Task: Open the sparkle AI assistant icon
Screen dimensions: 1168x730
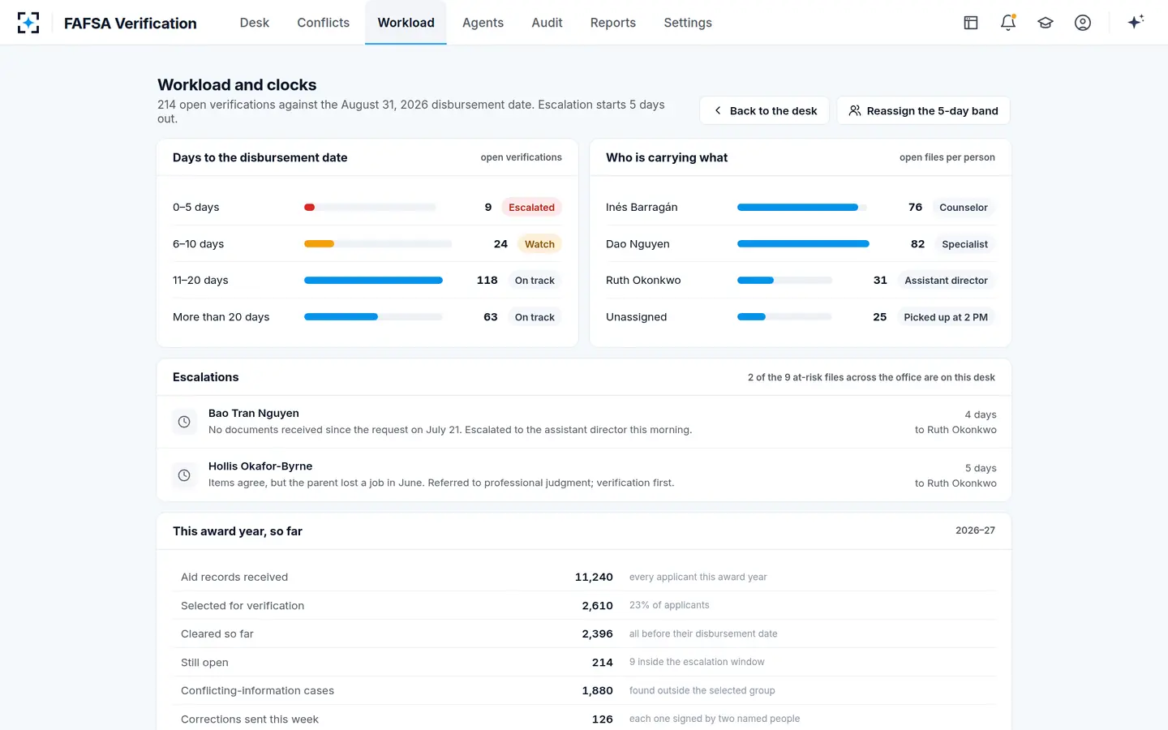Action: pos(1136,22)
